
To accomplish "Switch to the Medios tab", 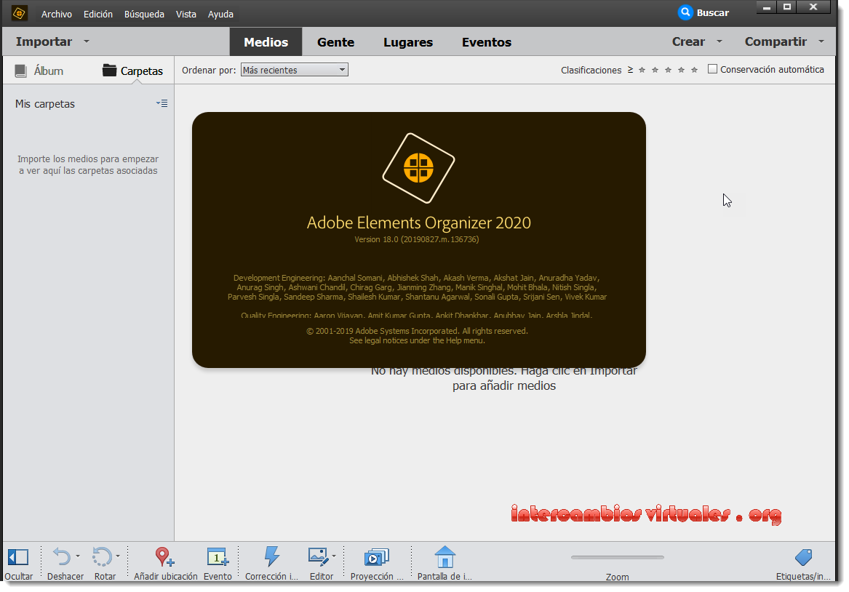I will pos(266,41).
